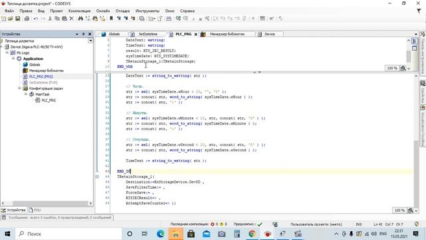Undo the last action in the toolbar

(36, 19)
